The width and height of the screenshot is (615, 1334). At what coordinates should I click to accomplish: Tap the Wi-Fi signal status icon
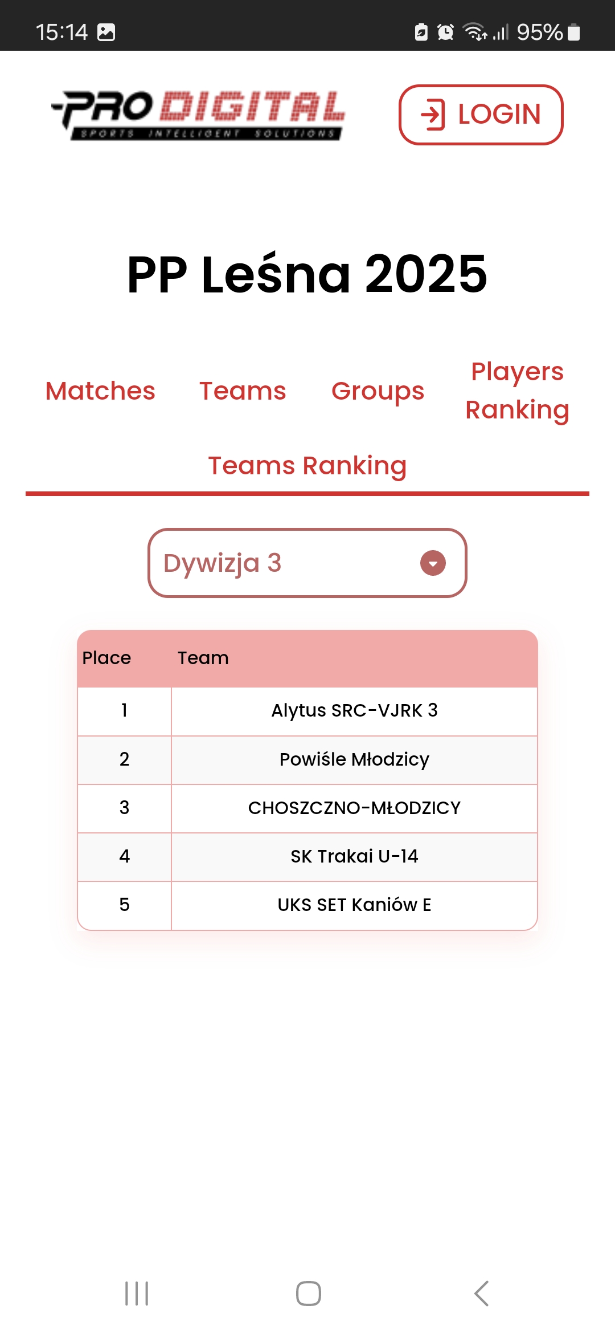point(475,32)
